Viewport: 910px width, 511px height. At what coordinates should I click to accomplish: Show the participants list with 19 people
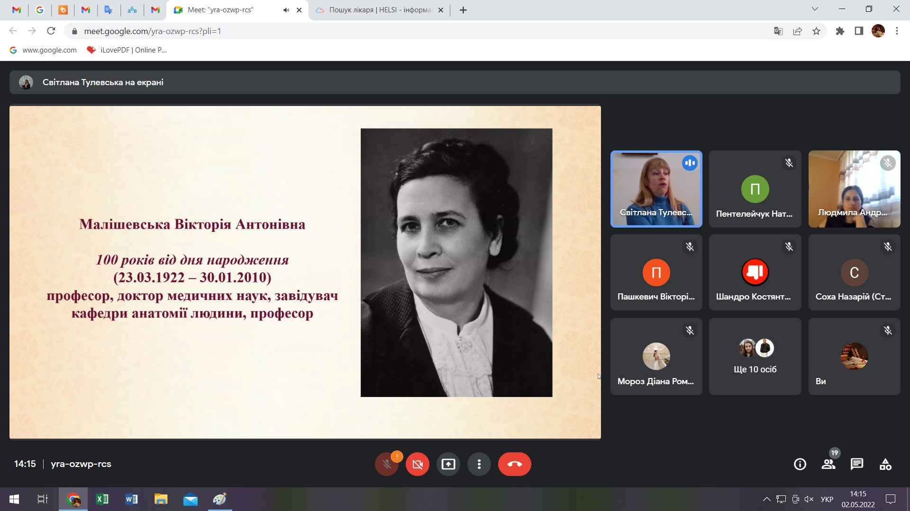[x=828, y=464]
